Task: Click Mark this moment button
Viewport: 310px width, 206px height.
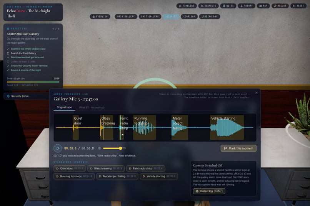Action: pyautogui.click(x=238, y=148)
